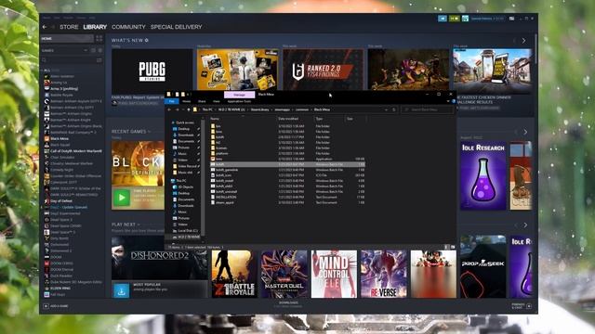Image resolution: width=595 pixels, height=334 pixels.
Task: Go up one folder in Explorer
Action: [189, 109]
